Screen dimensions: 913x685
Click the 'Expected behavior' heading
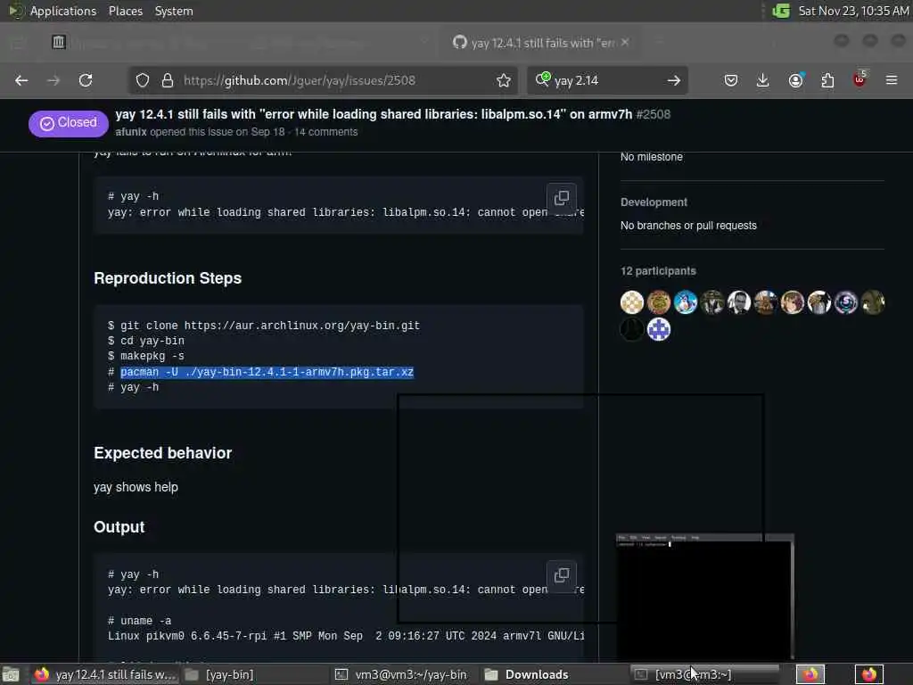point(162,453)
